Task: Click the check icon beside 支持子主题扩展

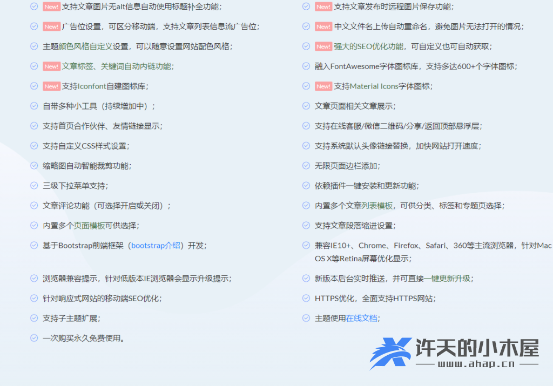Action: tap(34, 319)
